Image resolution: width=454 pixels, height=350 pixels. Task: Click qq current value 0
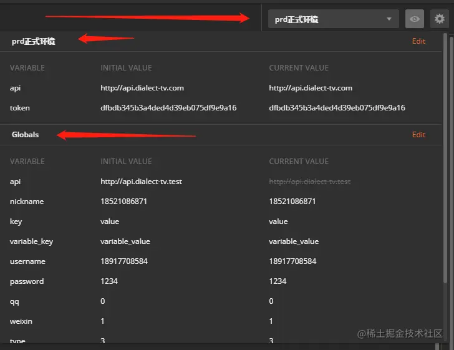coord(271,301)
